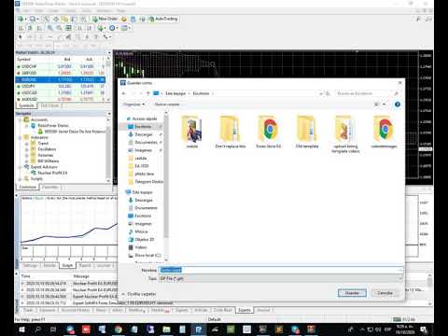448x336 pixels.
Task: Click the zoom in magnifier icon
Action: tap(50, 28)
